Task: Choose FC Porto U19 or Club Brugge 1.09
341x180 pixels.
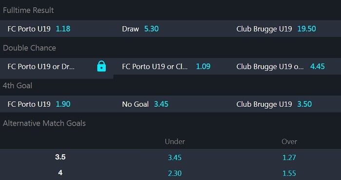Action: point(170,66)
